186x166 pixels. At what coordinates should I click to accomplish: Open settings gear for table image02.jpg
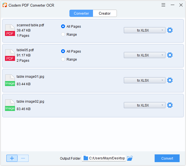click(x=170, y=105)
